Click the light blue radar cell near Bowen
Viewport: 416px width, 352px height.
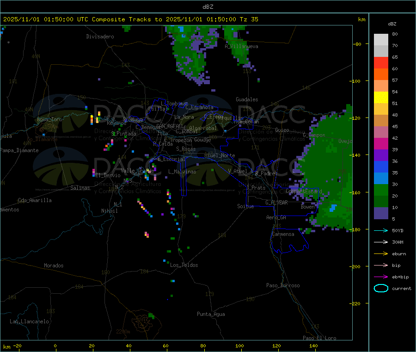tap(332, 208)
